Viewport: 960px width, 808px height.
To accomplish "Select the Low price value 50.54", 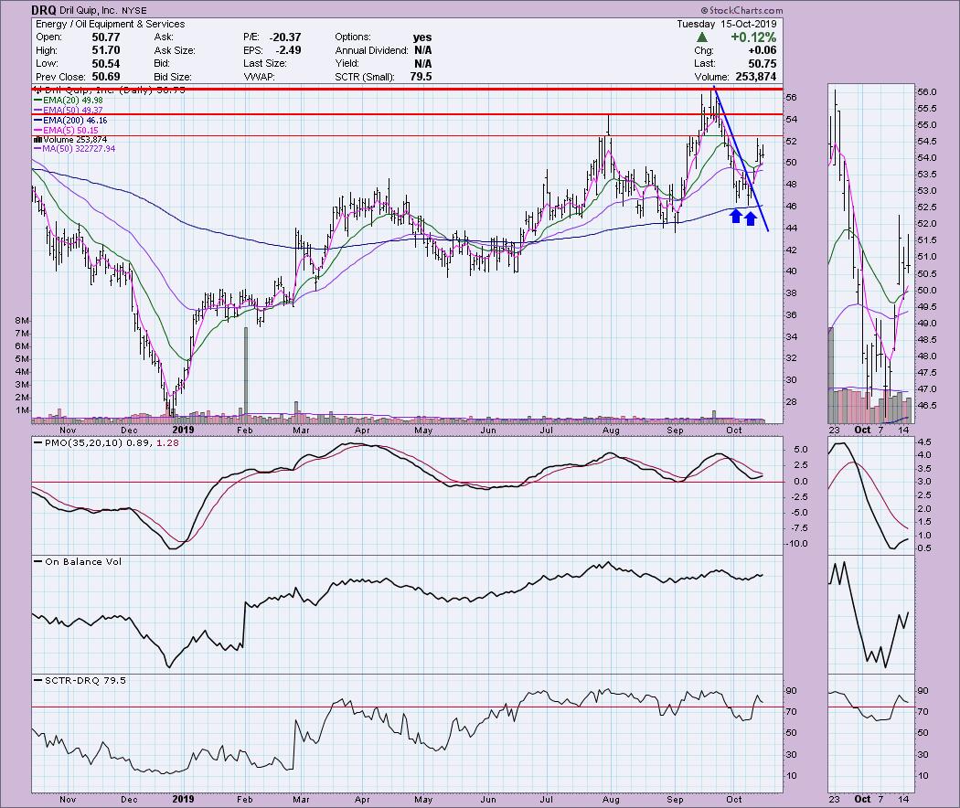I will (105, 64).
